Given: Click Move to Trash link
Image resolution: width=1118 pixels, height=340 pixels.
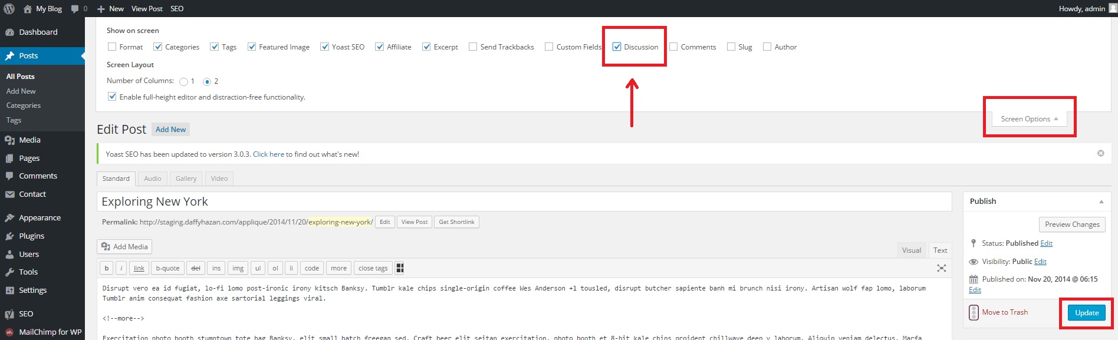Looking at the screenshot, I should (x=1005, y=312).
